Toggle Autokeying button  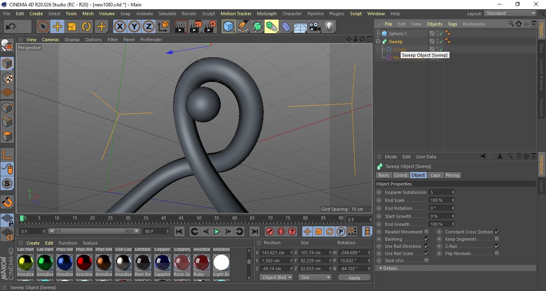pyautogui.click(x=281, y=231)
